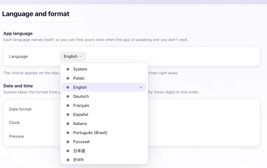Select System in the language list
The image size is (267, 168).
pyautogui.click(x=104, y=69)
